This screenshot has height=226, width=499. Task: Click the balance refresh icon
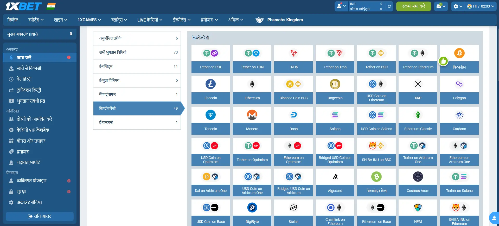pos(389,6)
